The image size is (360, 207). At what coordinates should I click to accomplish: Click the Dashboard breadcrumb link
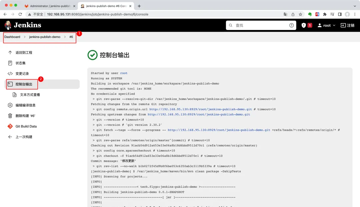pyautogui.click(x=12, y=37)
